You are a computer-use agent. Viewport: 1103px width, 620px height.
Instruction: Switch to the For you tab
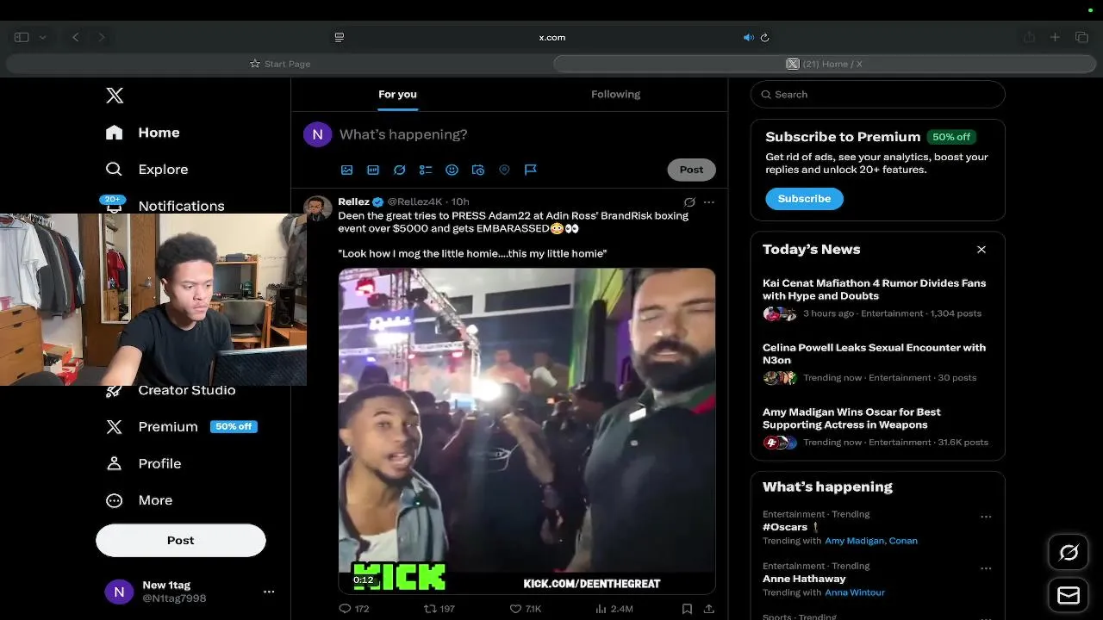pyautogui.click(x=397, y=94)
